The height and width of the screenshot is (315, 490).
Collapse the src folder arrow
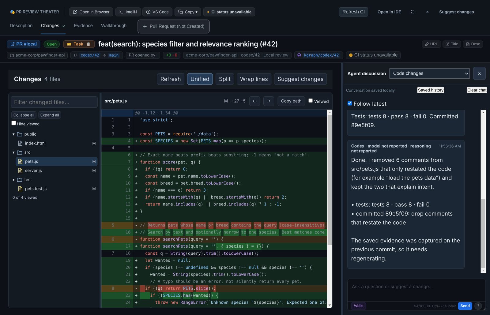(x=13, y=152)
